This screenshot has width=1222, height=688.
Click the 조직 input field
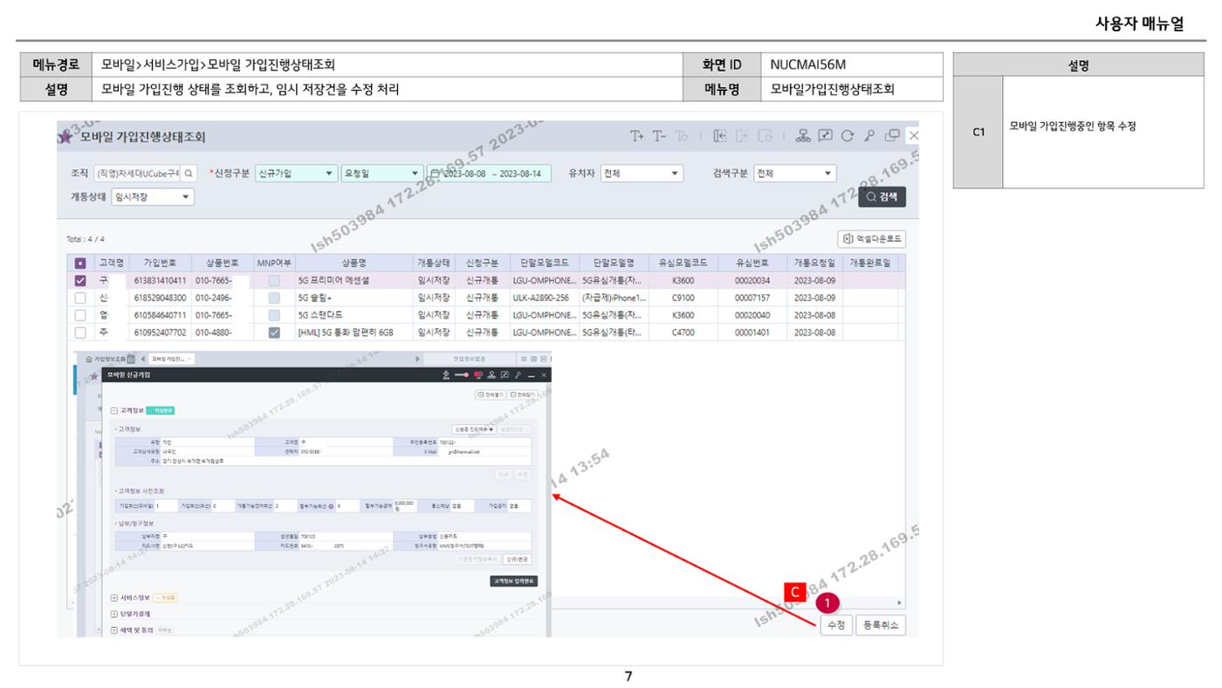click(x=137, y=173)
